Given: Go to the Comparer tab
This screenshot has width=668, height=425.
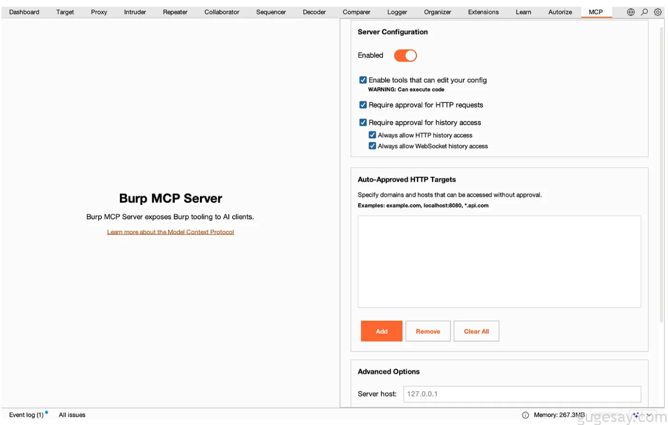Looking at the screenshot, I should click(356, 12).
